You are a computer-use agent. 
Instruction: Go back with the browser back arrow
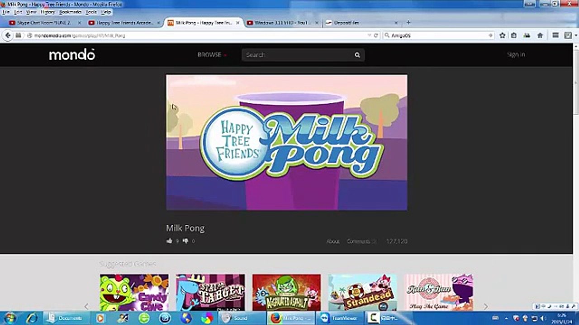point(8,35)
